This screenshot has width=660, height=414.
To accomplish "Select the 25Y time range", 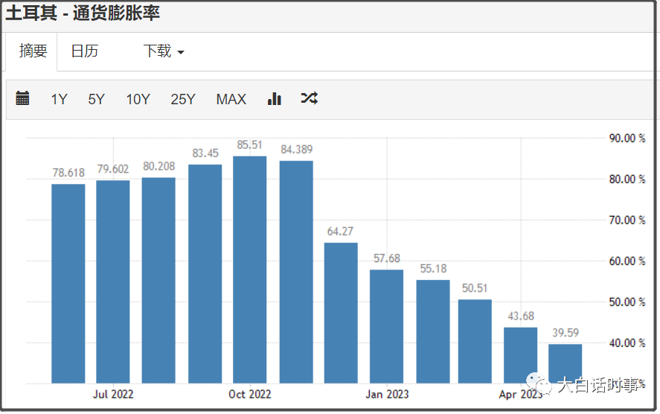I will point(183,99).
